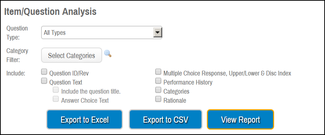This screenshot has height=135, width=325.
Task: Select the Categories include checkbox
Action: click(x=158, y=90)
